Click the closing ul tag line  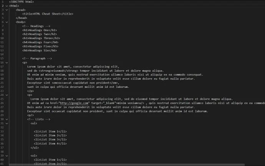coord(35,148)
